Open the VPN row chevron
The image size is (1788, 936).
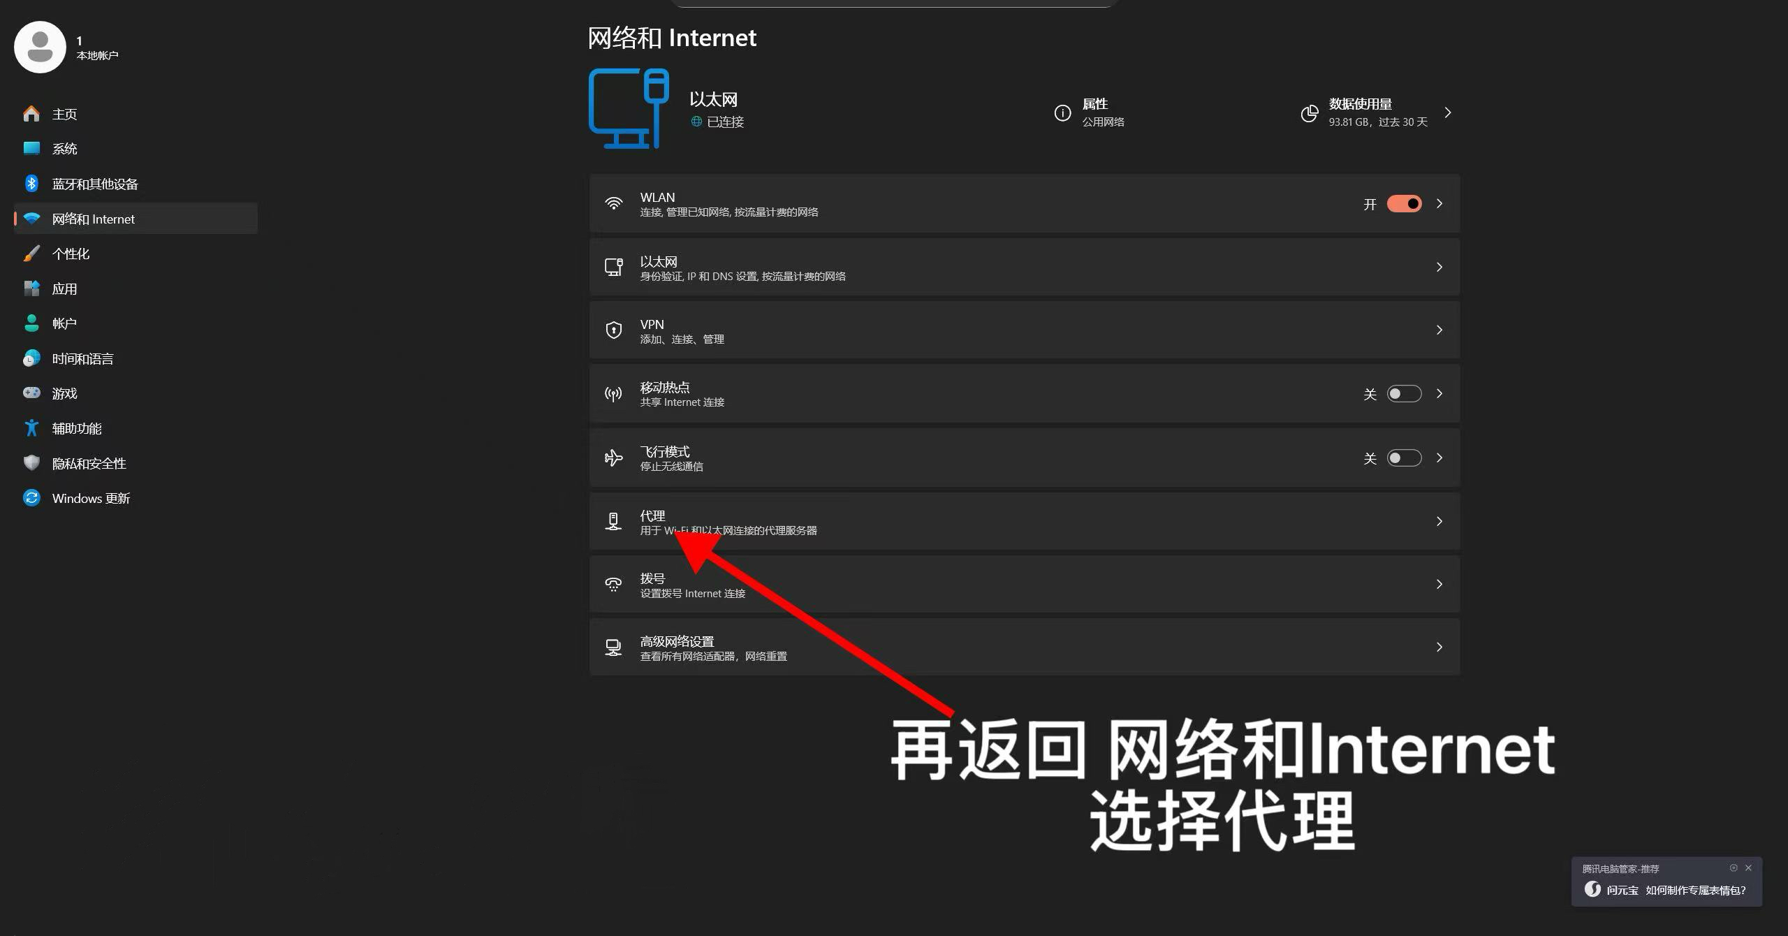(1439, 330)
